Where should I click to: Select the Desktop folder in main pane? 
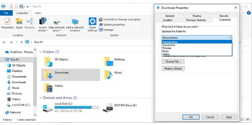tap(114, 62)
